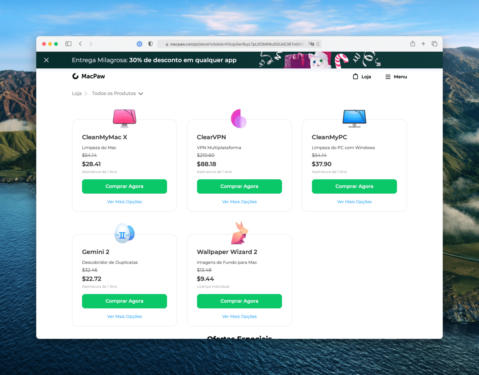Viewport: 479px width, 375px height.
Task: Click the ClearVPN app icon
Action: click(239, 118)
